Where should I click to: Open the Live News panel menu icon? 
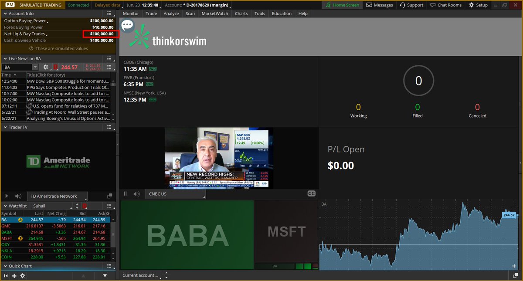click(110, 58)
